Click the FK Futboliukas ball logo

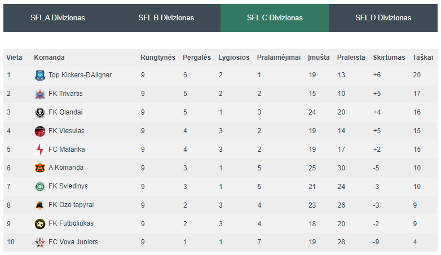coord(40,224)
